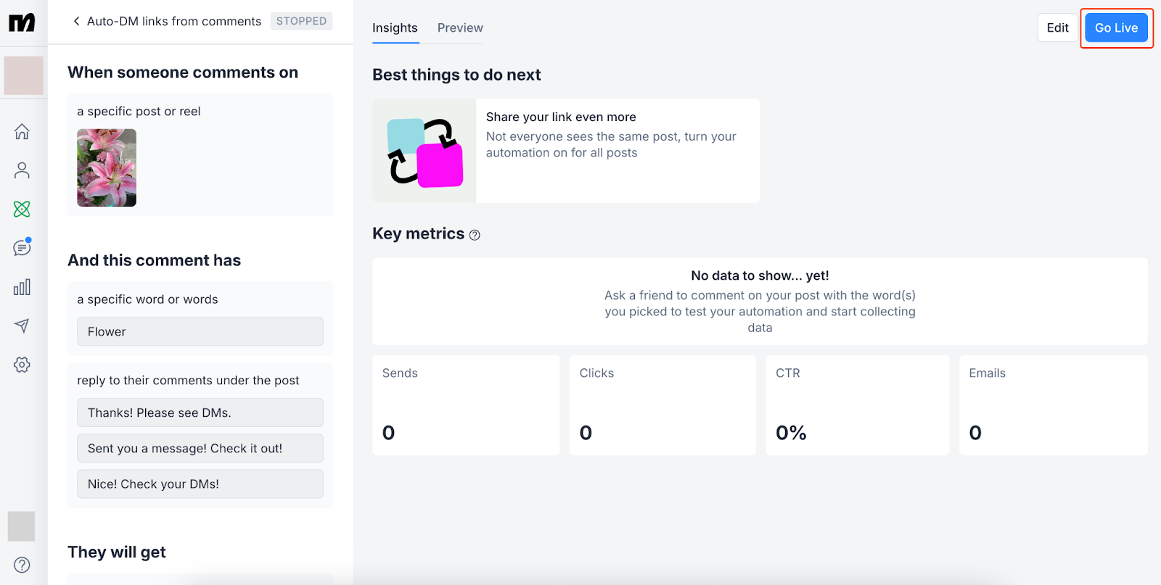Click the Flower keyword field
The width and height of the screenshot is (1161, 585).
(x=200, y=331)
